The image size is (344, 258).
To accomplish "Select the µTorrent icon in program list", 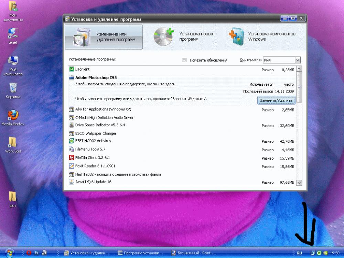I will point(71,69).
